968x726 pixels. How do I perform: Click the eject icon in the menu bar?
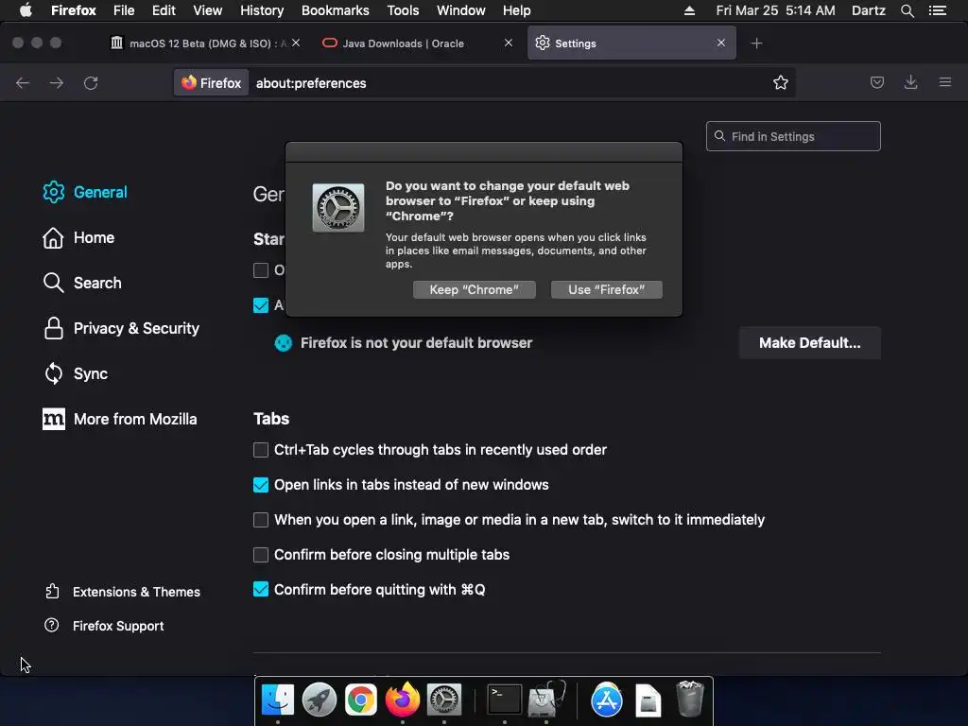(x=689, y=10)
